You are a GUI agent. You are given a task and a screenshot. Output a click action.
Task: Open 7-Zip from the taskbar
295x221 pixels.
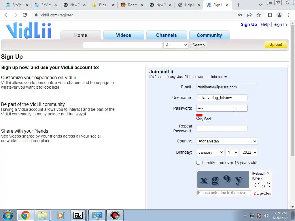(78, 215)
